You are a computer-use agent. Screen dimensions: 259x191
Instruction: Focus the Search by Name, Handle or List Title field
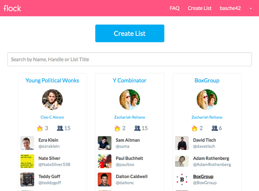point(130,59)
